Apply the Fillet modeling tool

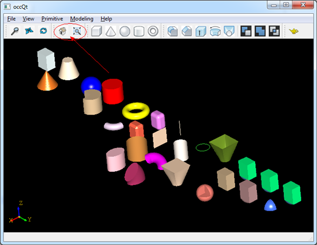coord(173,31)
